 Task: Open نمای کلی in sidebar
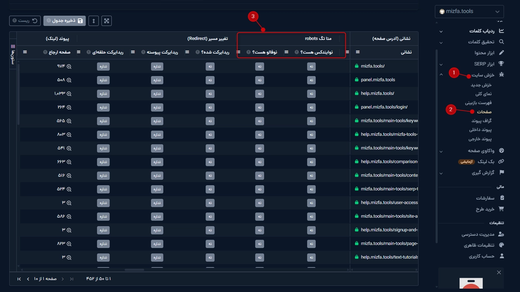click(x=484, y=94)
